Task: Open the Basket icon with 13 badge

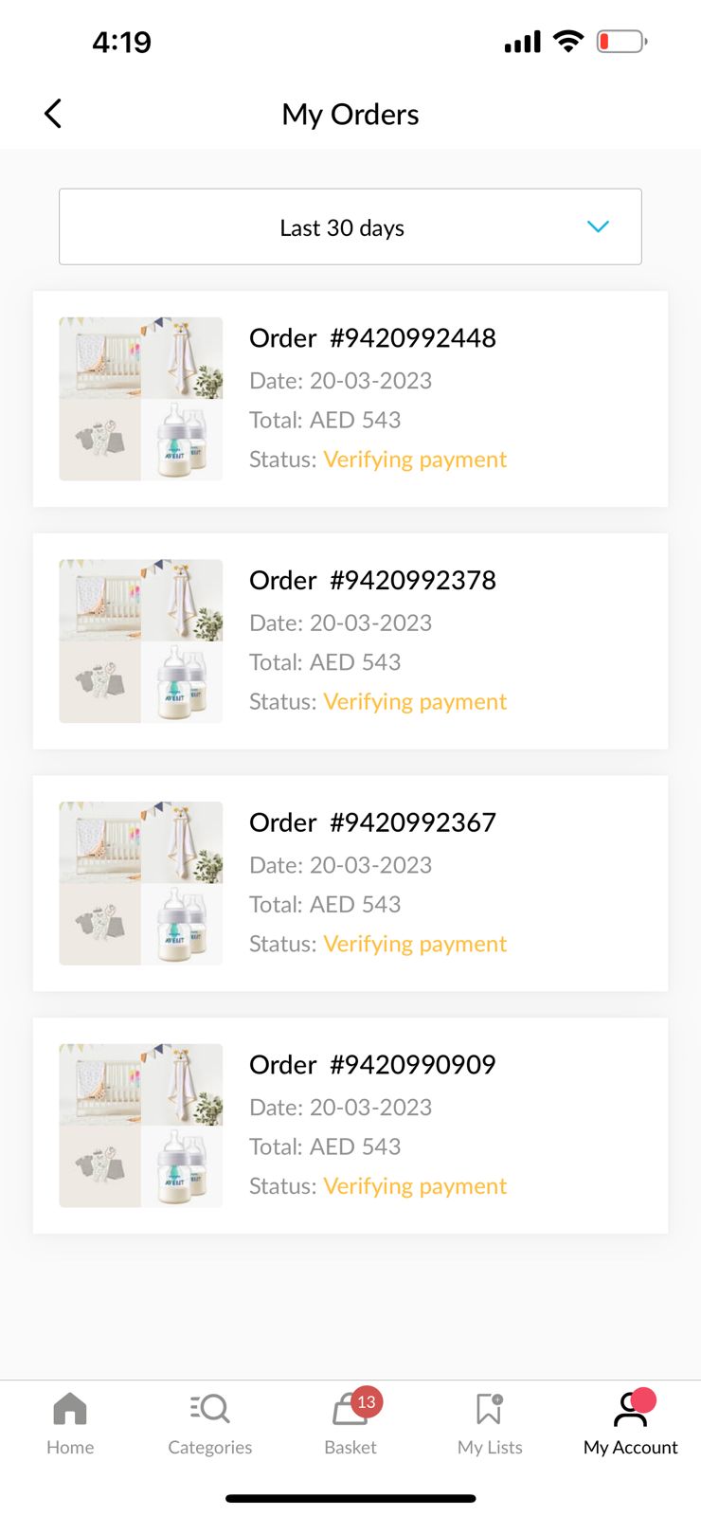Action: click(x=350, y=1409)
